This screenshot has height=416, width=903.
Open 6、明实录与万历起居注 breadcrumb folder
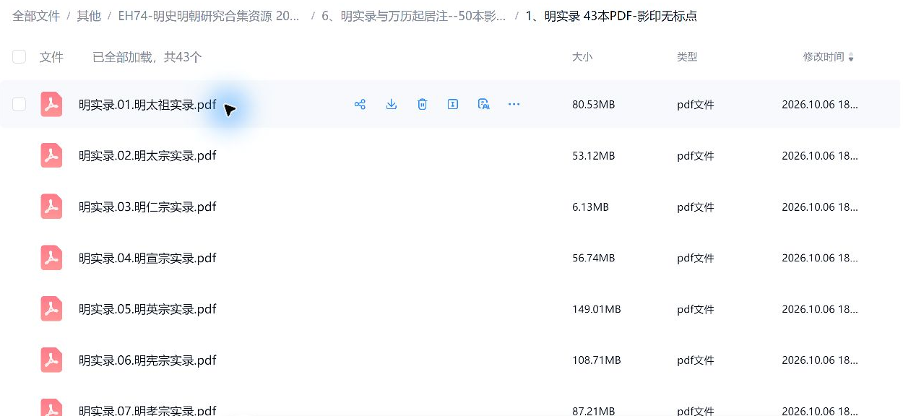(x=414, y=16)
